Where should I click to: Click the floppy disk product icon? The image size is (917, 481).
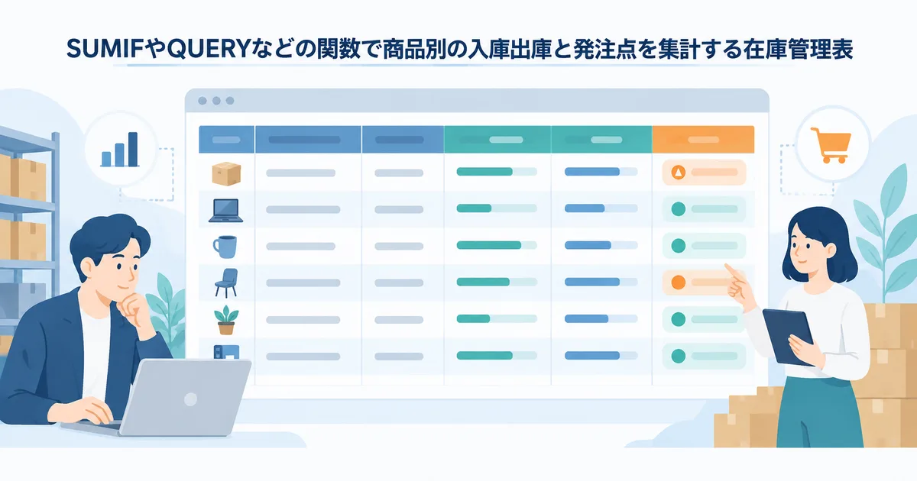(225, 351)
